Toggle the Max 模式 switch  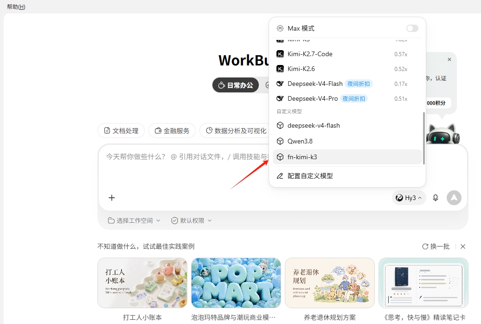point(412,28)
